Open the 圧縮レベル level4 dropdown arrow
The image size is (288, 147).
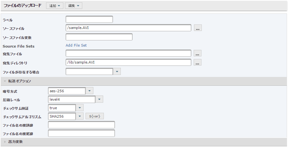[x=99, y=99]
